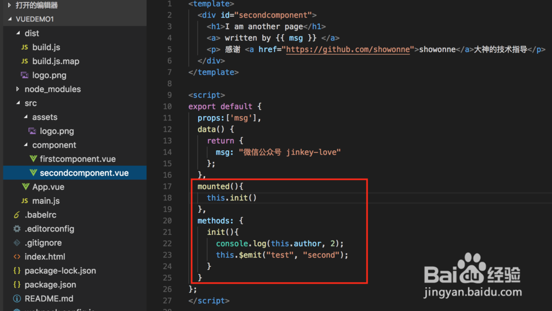Click image icon of dist logo.png
552x311 pixels.
pyautogui.click(x=25, y=75)
